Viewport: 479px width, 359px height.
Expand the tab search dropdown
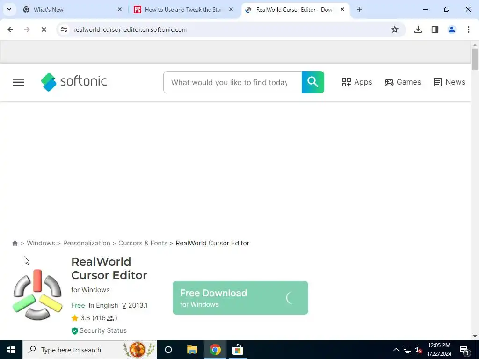click(9, 9)
